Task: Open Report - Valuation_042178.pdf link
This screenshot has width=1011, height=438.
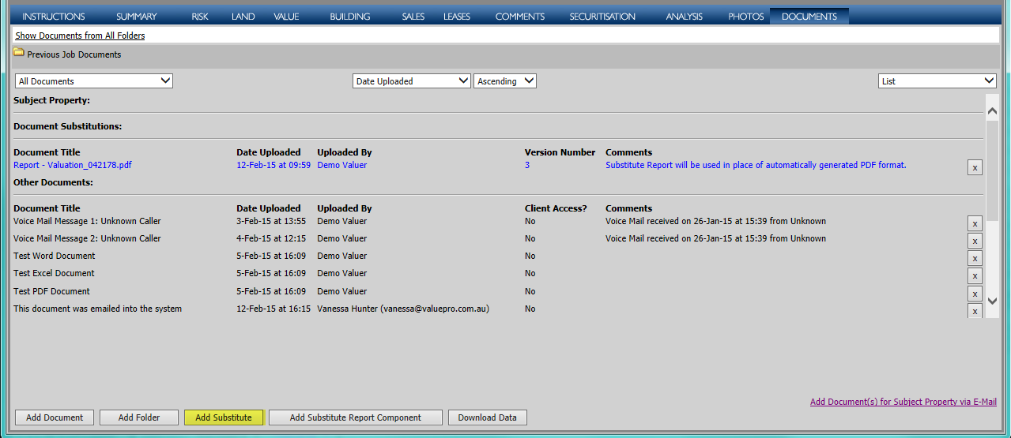Action: (73, 165)
